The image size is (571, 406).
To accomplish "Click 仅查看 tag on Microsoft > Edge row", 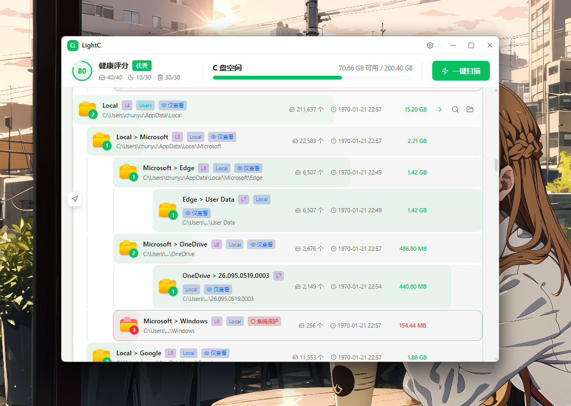I will coord(248,168).
